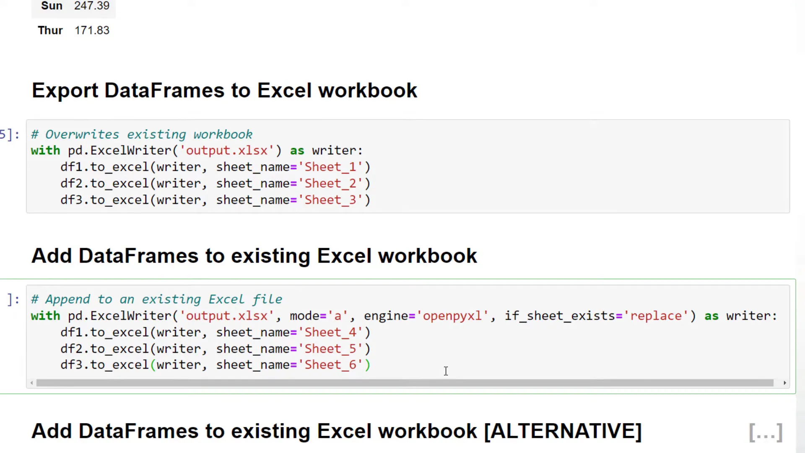Screen dimensions: 805x453
Task: Select the Thur 171.83 output row
Action: pyautogui.click(x=73, y=30)
